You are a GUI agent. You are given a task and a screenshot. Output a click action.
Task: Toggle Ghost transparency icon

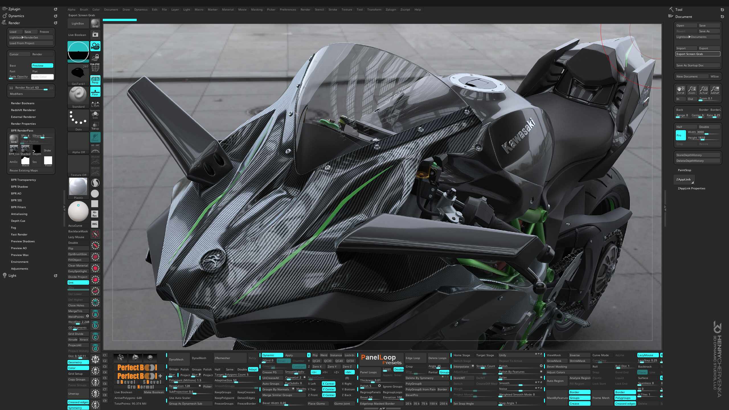[x=95, y=137]
